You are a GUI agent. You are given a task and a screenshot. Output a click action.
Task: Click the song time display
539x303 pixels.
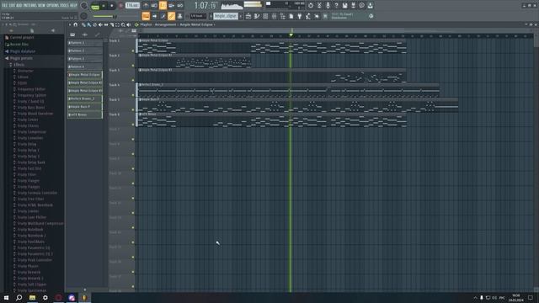205,6
